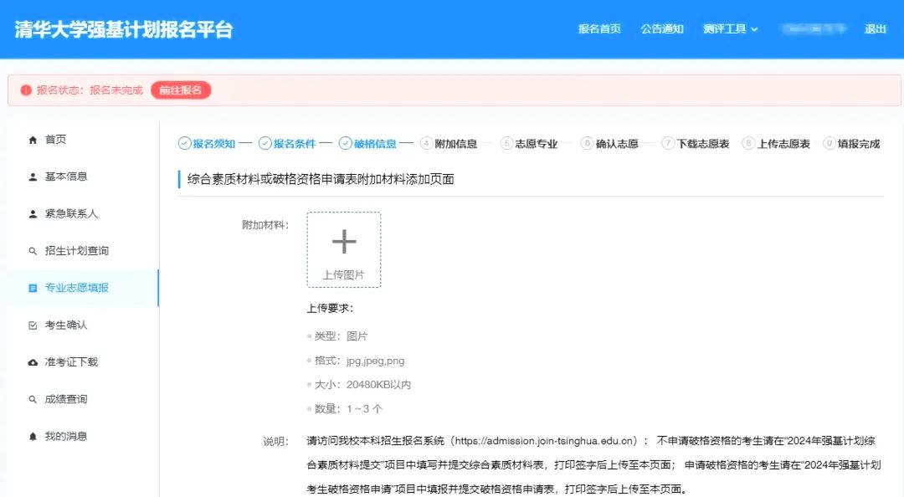Click the 大小：20480KB以内 requirement line
904x497 pixels.
pos(362,385)
